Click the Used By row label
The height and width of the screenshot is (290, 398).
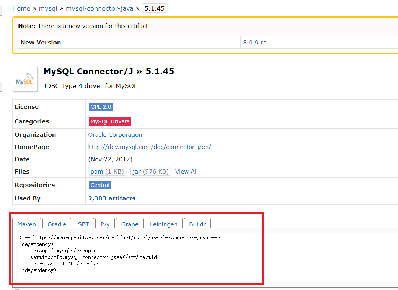coord(28,198)
